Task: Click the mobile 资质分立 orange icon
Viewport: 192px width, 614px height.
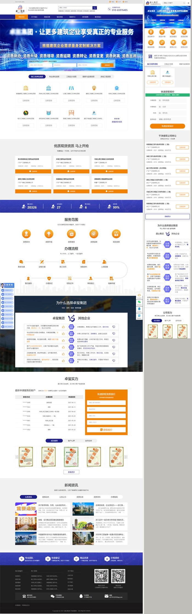Action: coord(173,42)
